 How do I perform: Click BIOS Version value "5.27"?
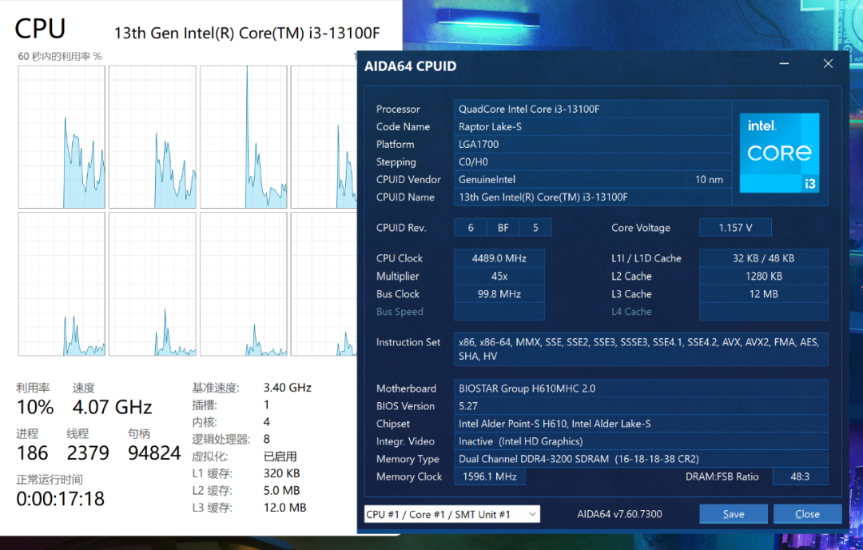click(641, 406)
